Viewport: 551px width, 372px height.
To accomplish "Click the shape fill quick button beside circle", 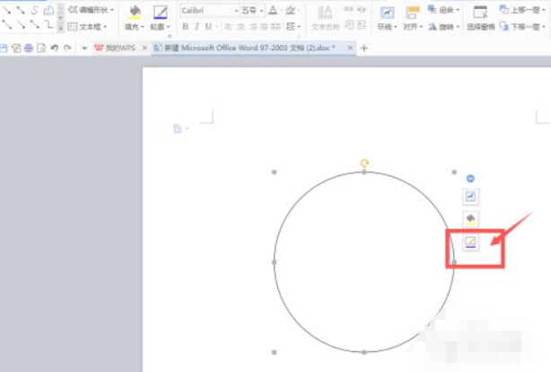I will coord(471,219).
